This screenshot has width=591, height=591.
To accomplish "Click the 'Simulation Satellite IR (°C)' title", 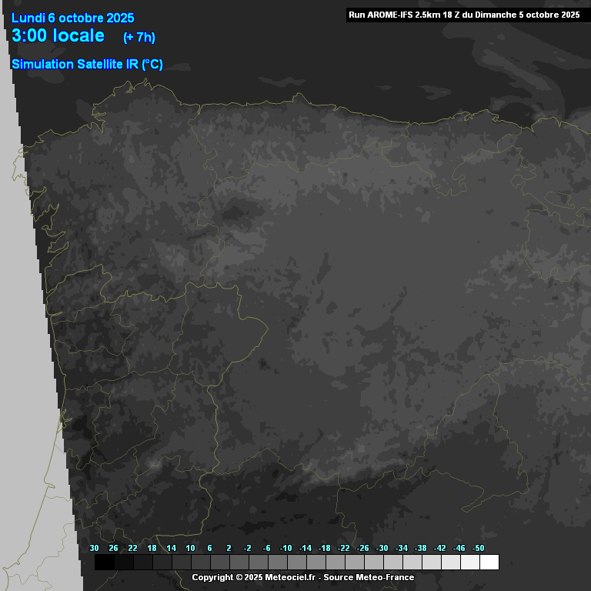I will coord(87,65).
